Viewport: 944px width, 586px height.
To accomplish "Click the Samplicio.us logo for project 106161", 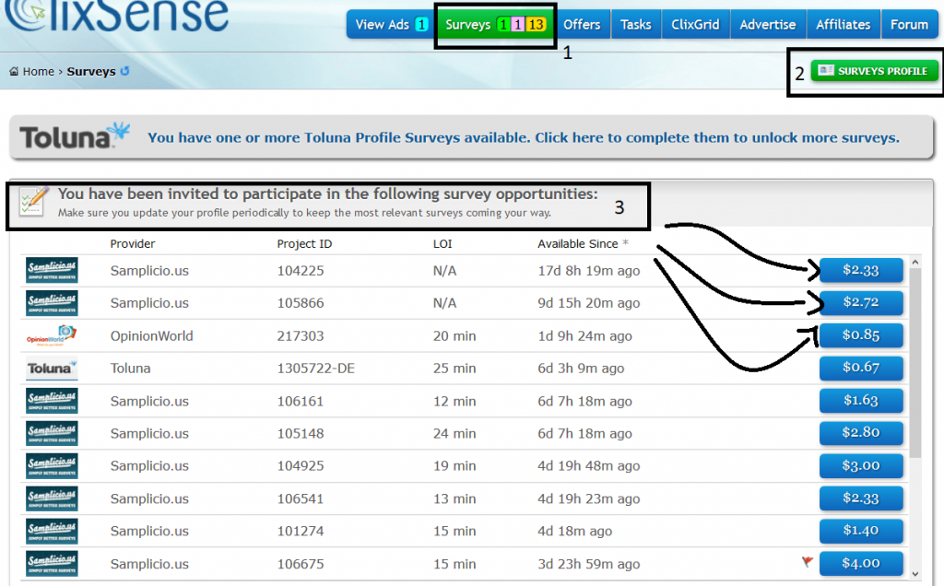I will (x=52, y=401).
